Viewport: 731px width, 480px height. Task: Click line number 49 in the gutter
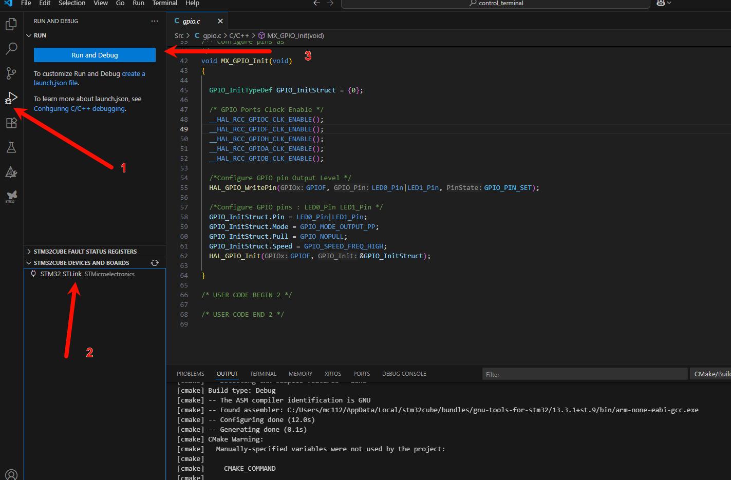point(184,129)
